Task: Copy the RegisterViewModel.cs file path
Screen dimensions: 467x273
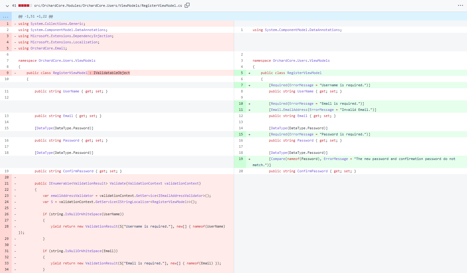Action: 187,5
